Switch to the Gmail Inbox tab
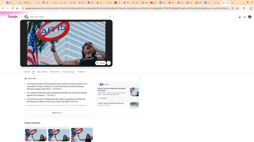The height and width of the screenshot is (142, 254). [27, 3]
